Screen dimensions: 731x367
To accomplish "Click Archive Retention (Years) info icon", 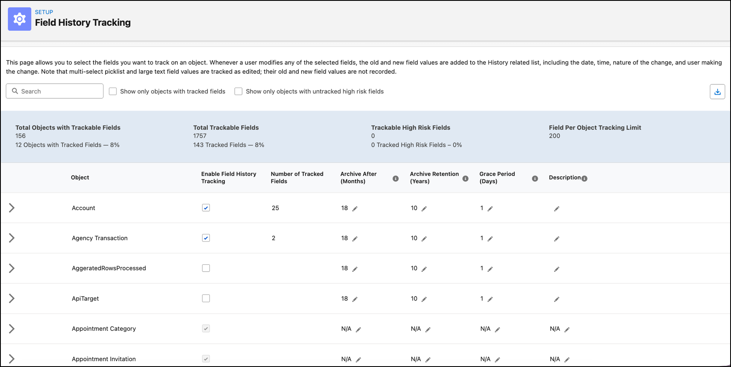I will point(465,178).
